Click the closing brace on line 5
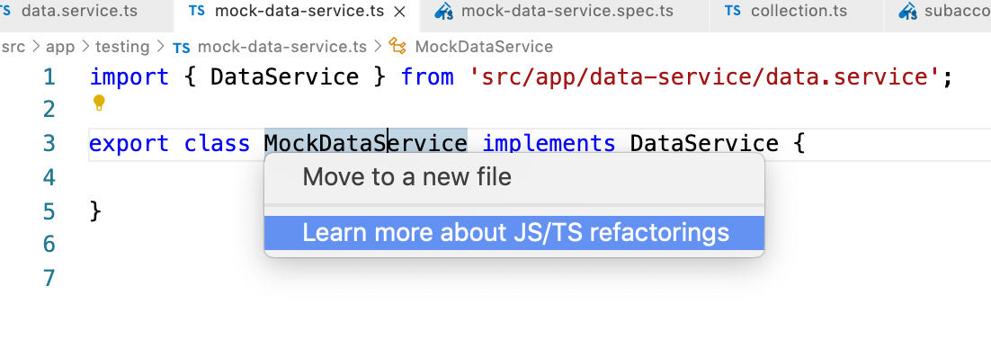991x349 pixels. tap(95, 211)
